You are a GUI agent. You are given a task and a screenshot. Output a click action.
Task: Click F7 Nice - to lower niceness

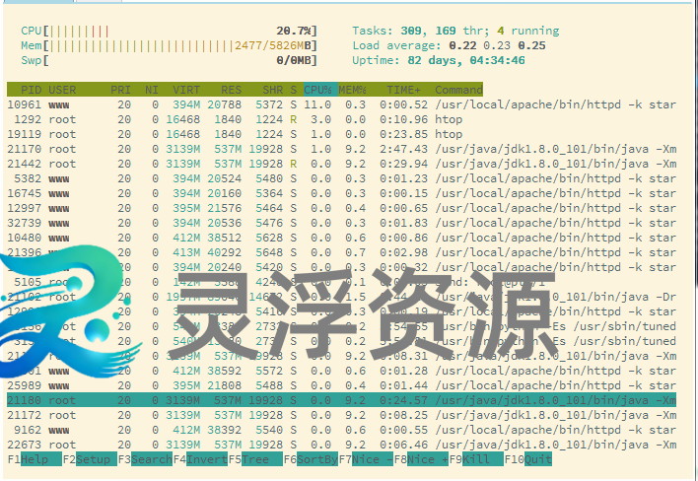pyautogui.click(x=366, y=459)
